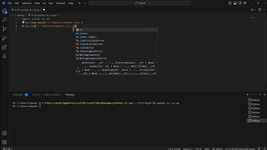Split the editor to the right
This screenshot has height=150, width=267.
[259, 10]
